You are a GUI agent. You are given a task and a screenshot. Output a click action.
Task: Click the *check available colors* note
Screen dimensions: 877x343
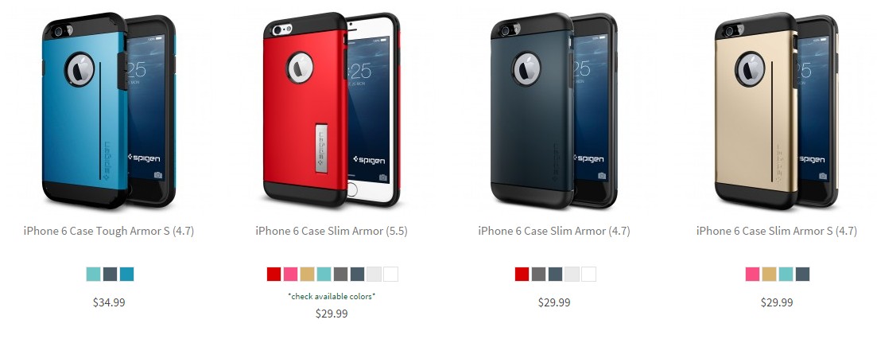point(332,297)
